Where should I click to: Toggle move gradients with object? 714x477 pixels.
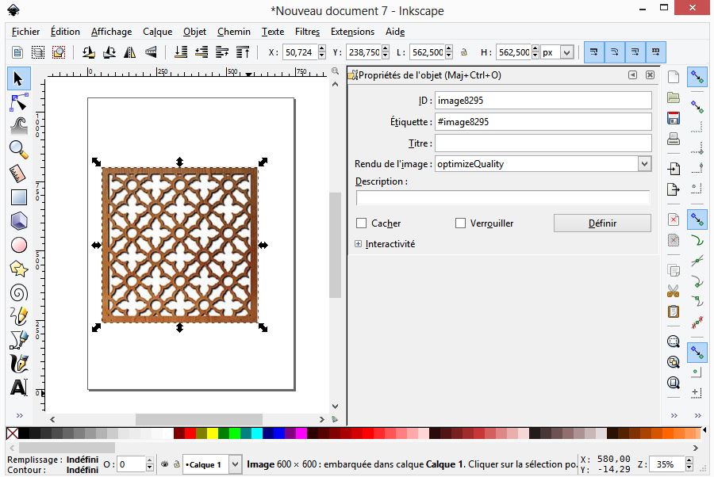635,52
